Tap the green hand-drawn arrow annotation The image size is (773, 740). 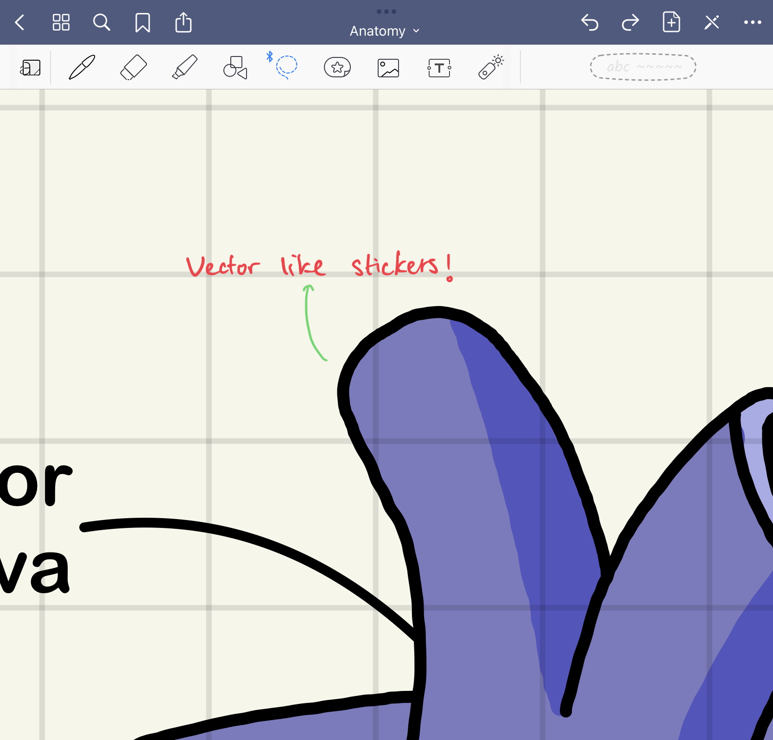click(315, 322)
